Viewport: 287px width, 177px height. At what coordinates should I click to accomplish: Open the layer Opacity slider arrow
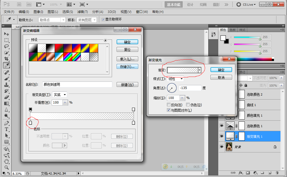coord(282,78)
